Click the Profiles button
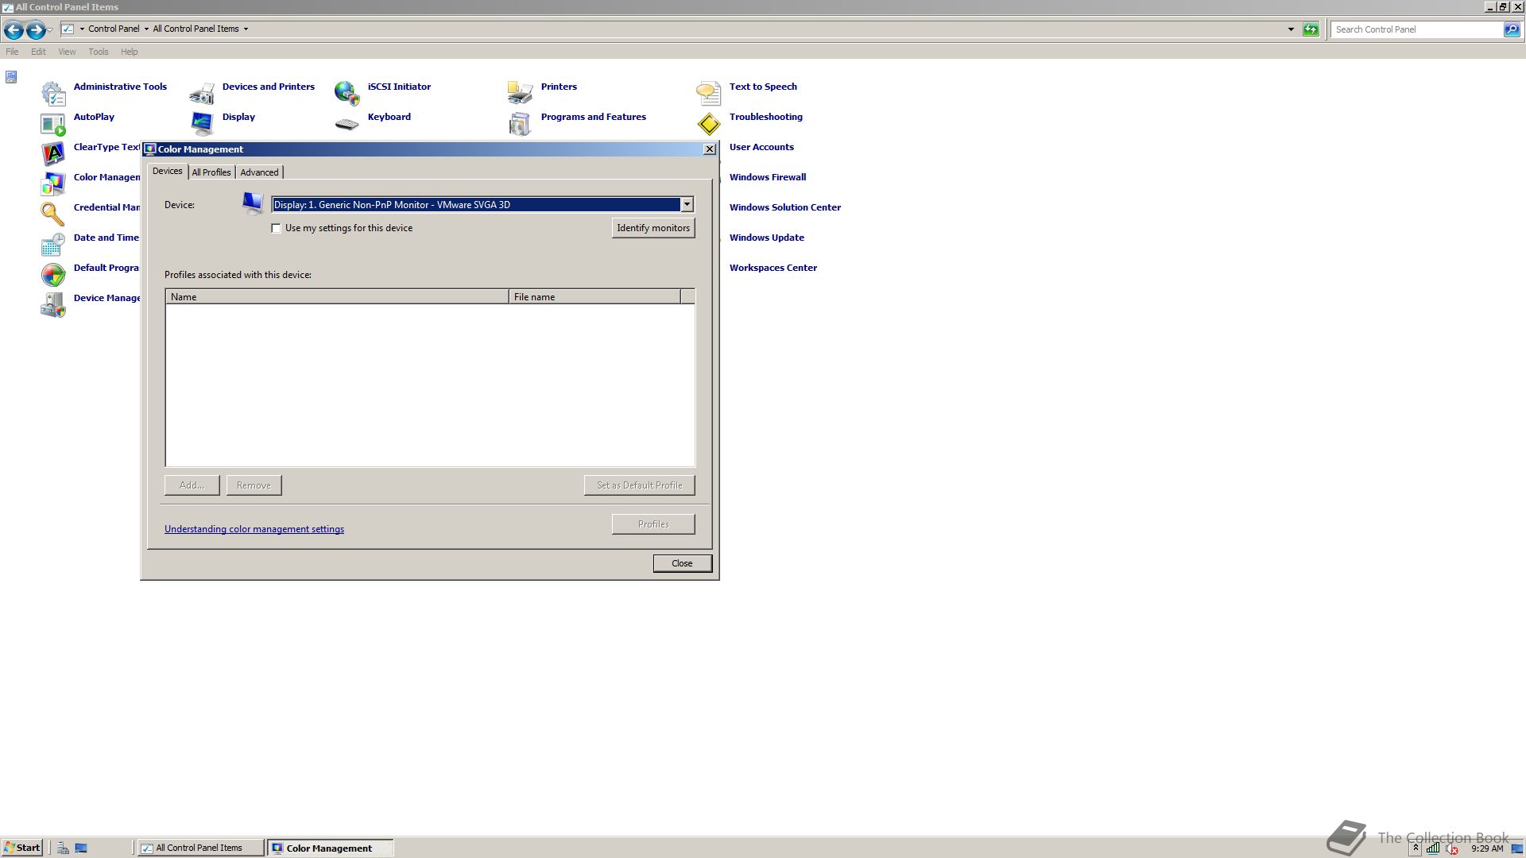The image size is (1526, 858). (x=653, y=524)
